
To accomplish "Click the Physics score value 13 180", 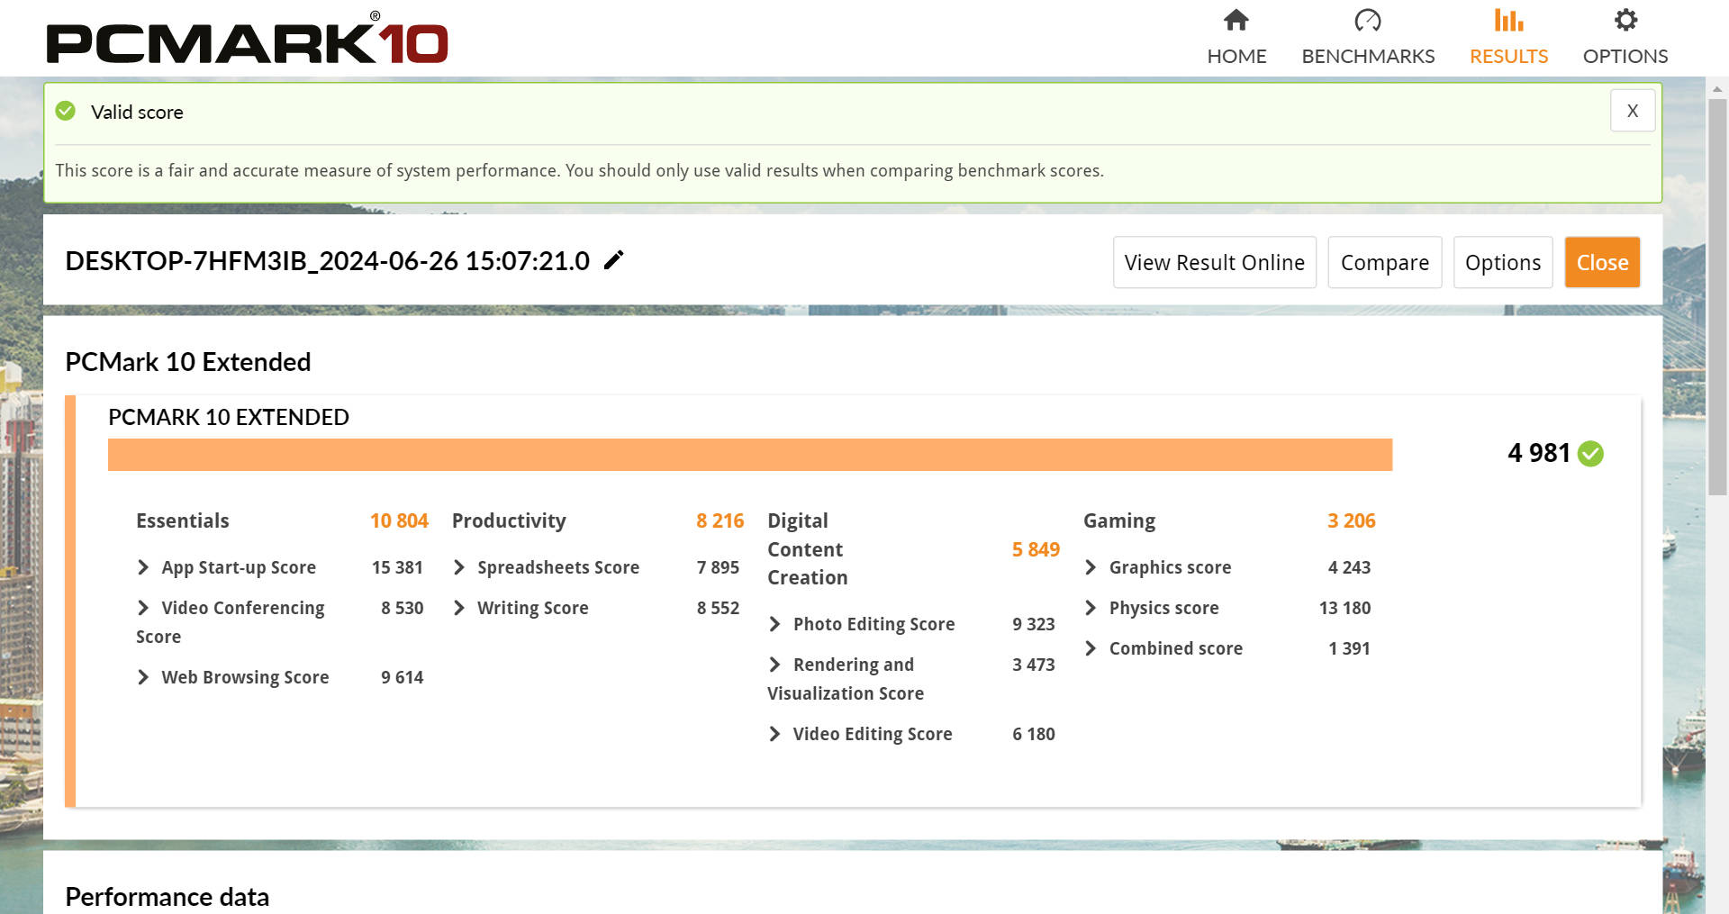I will (x=1344, y=608).
